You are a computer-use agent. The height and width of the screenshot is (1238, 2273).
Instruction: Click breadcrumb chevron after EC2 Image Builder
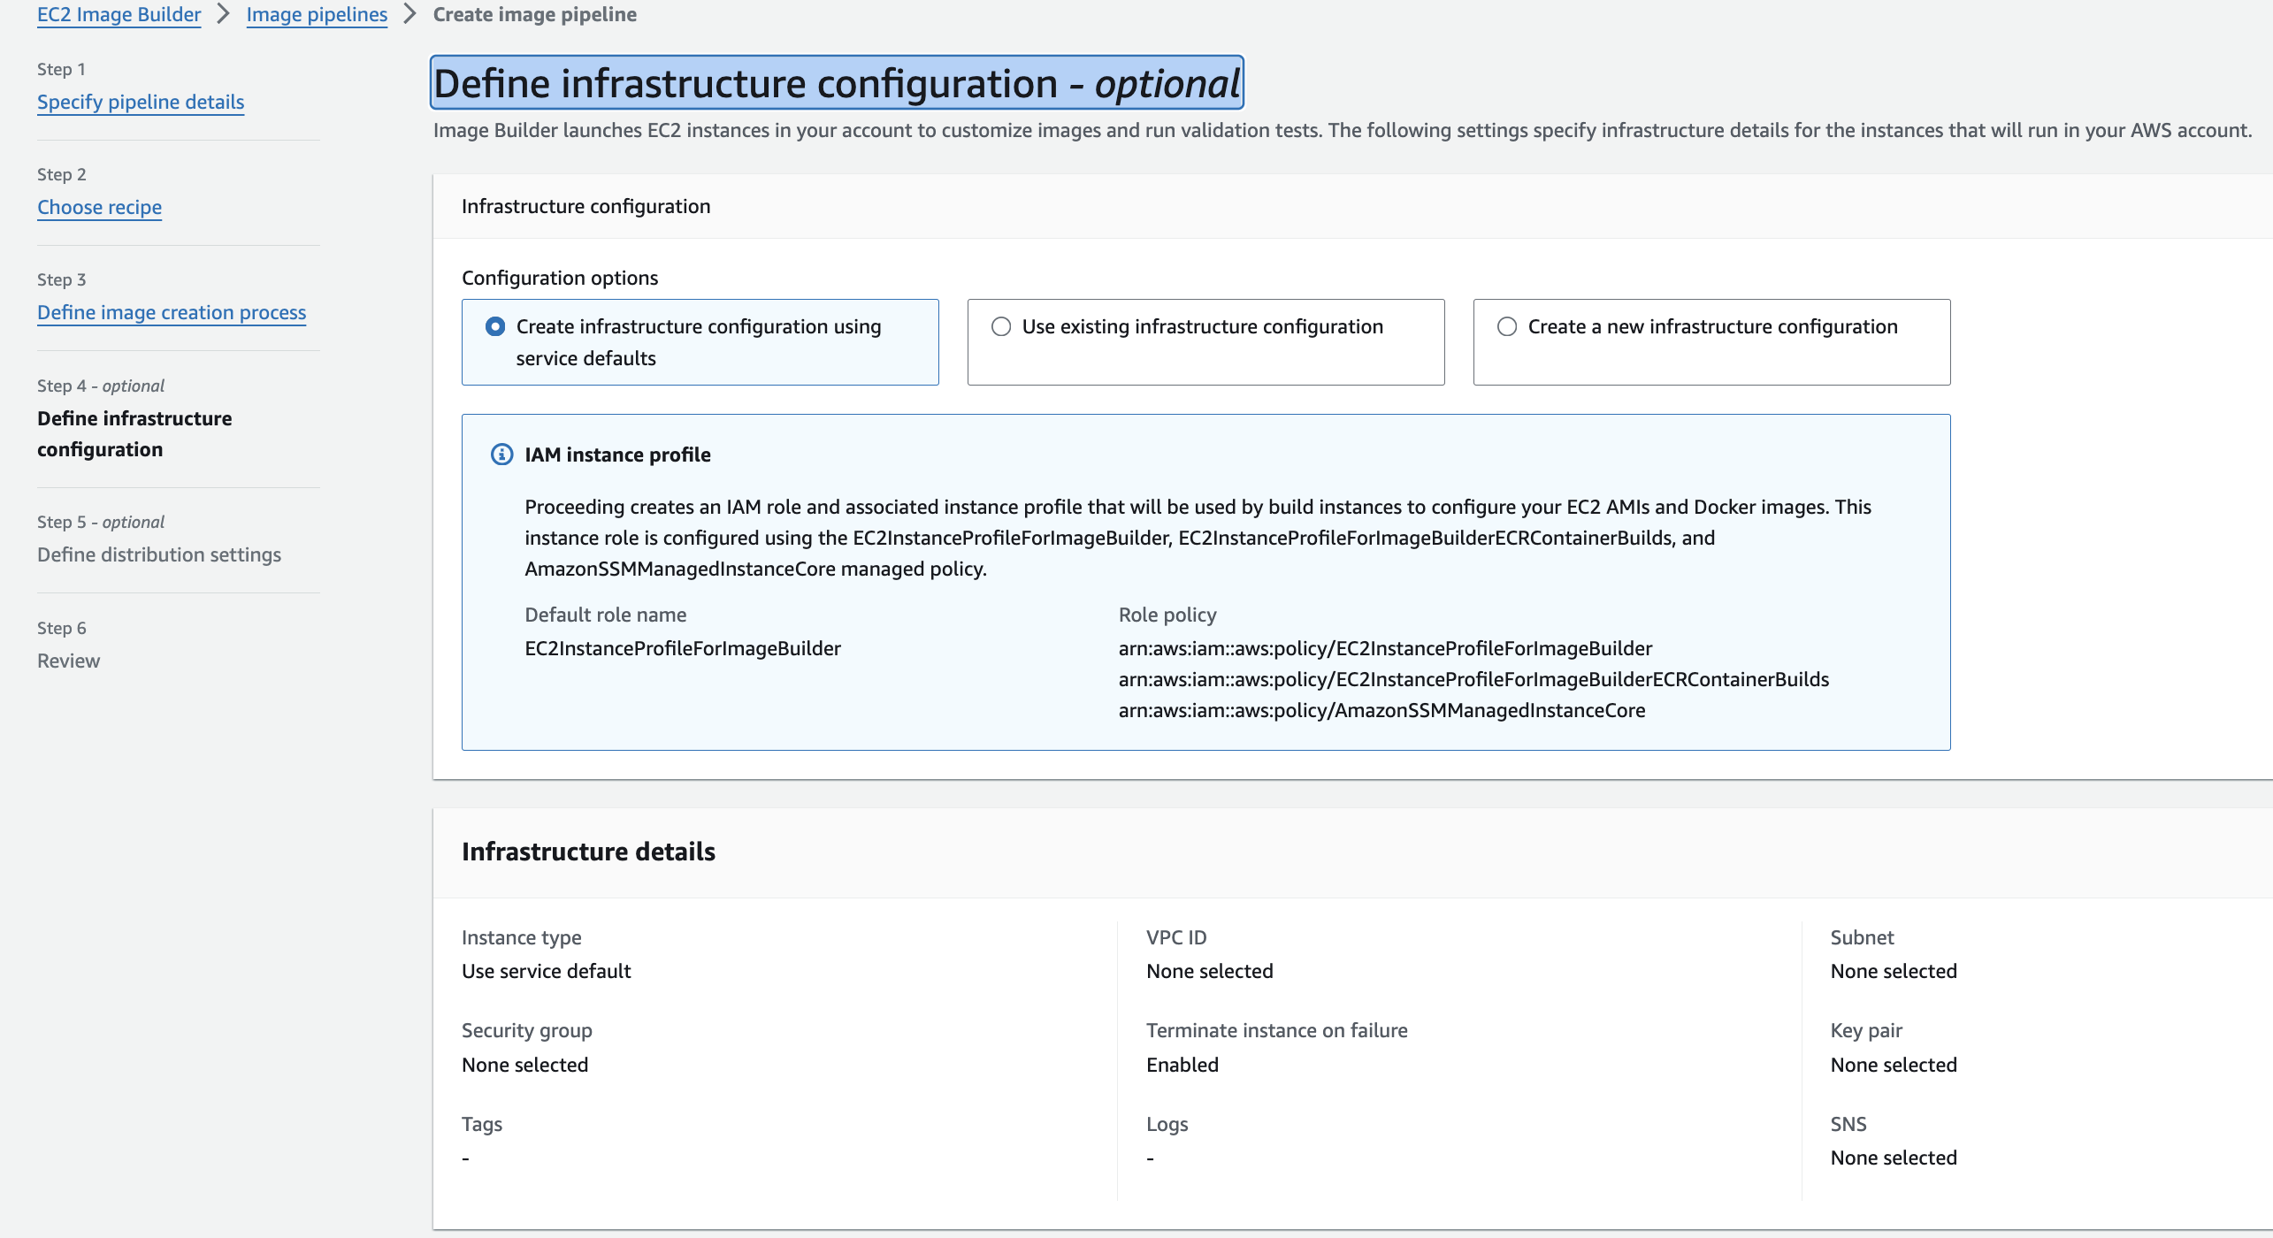224,14
